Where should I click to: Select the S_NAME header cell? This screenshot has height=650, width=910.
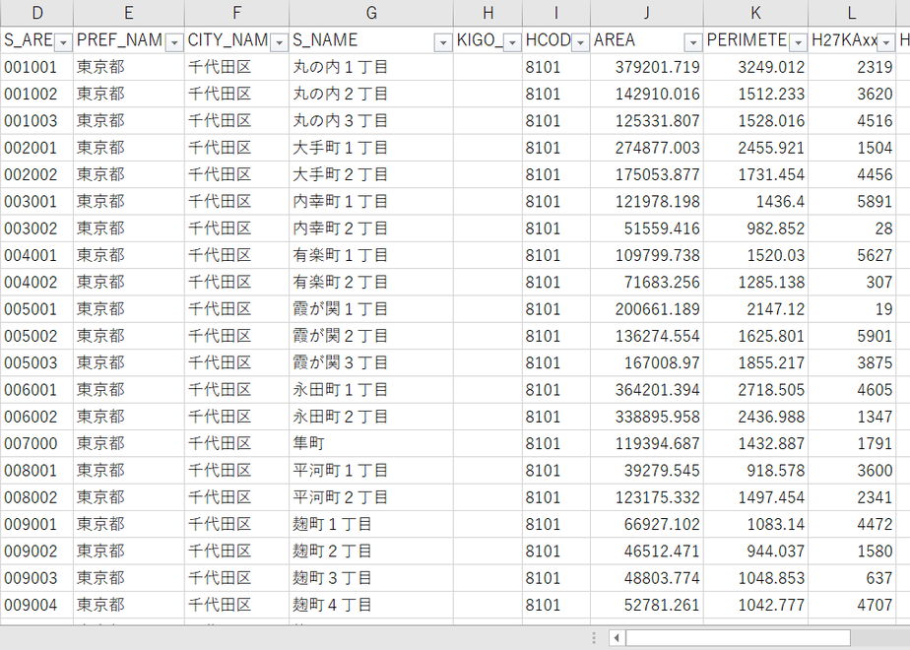[371, 40]
